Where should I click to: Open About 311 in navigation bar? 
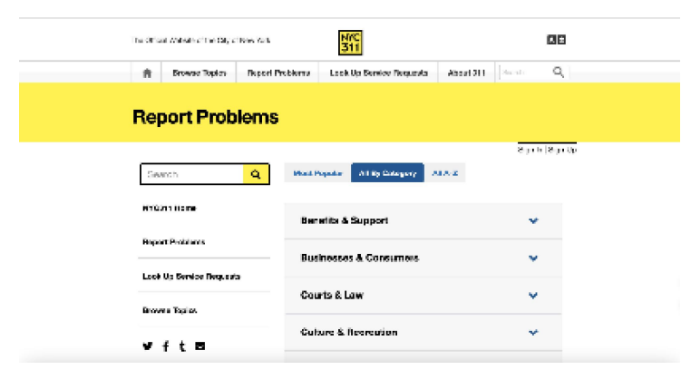click(466, 73)
